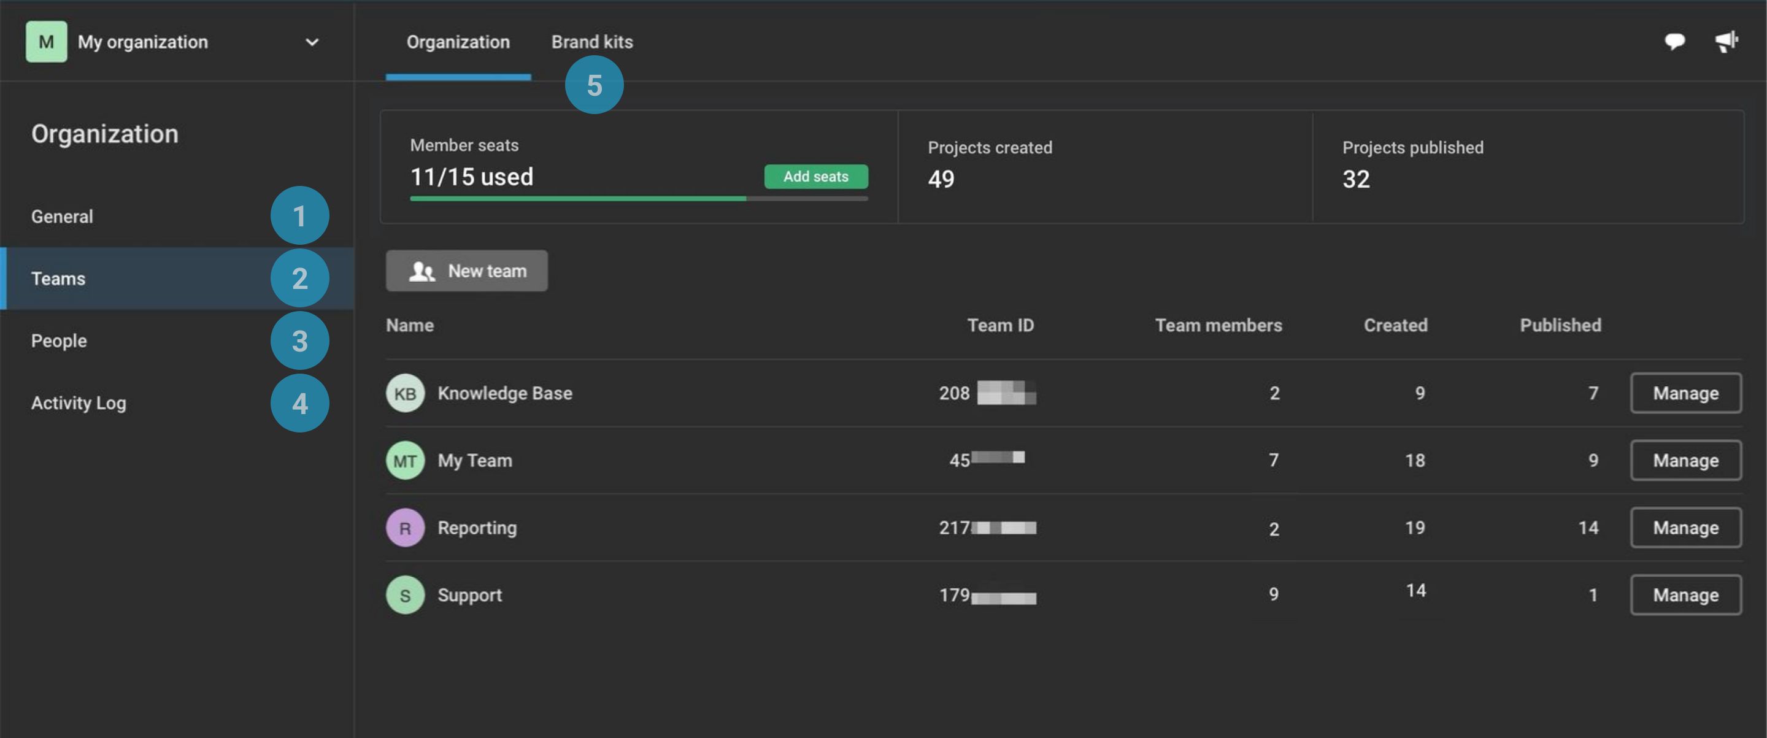Select the Organization tab

coord(458,42)
